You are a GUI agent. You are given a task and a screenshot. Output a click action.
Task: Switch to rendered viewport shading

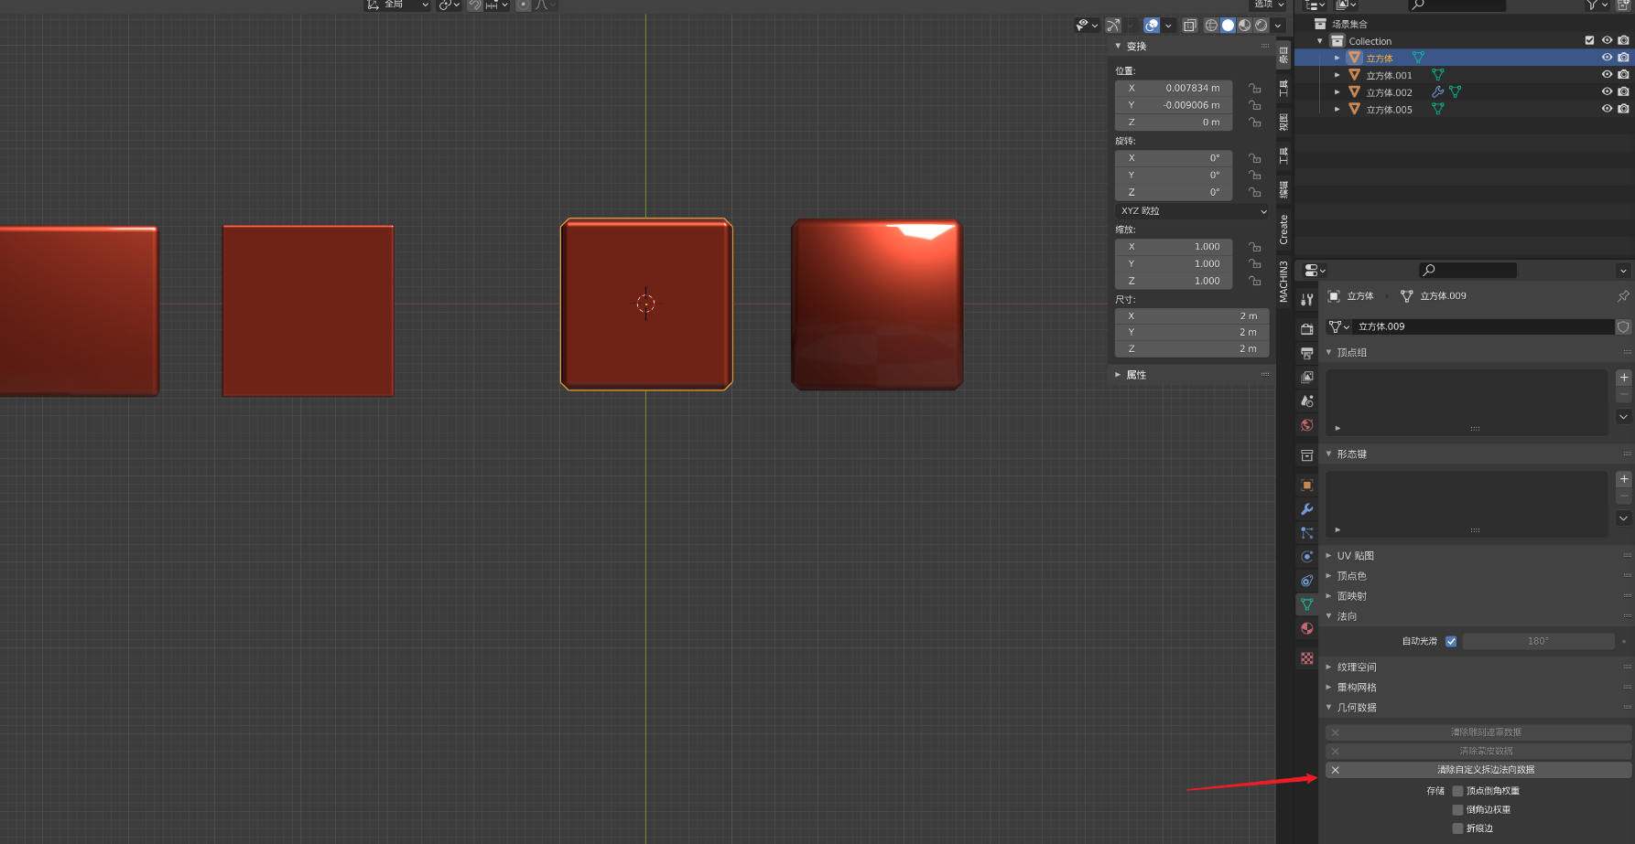pyautogui.click(x=1261, y=26)
